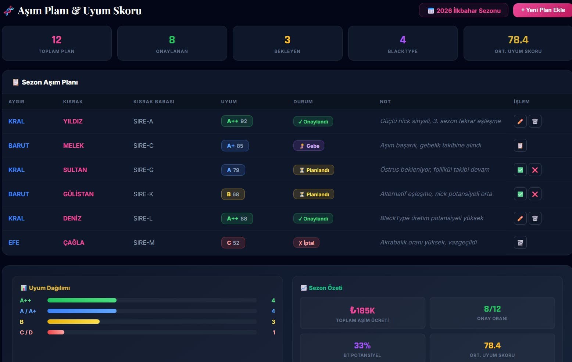Select the Bekleyen stat card
The image size is (572, 362).
(287, 43)
